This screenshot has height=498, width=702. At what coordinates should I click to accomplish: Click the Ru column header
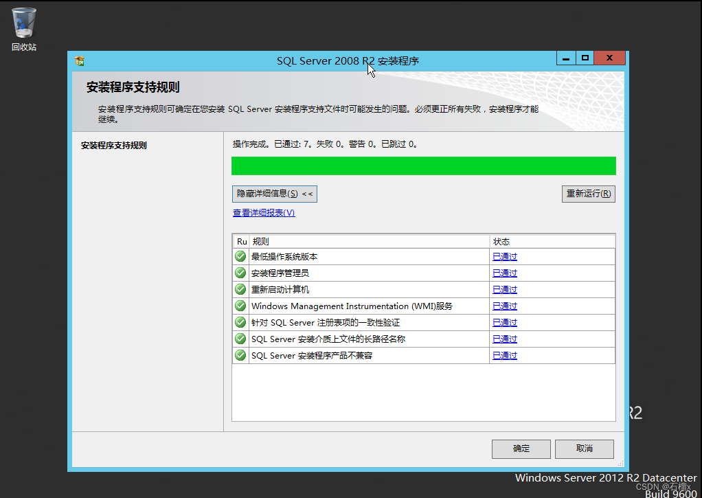pos(241,242)
